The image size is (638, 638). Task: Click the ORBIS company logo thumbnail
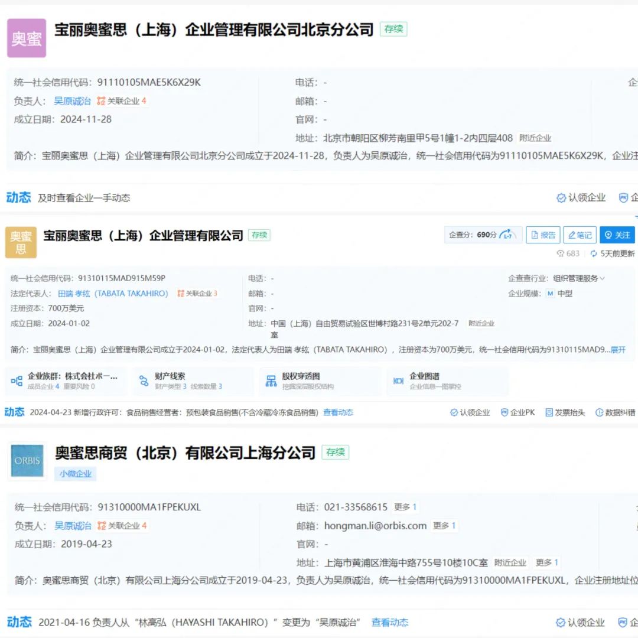click(27, 461)
